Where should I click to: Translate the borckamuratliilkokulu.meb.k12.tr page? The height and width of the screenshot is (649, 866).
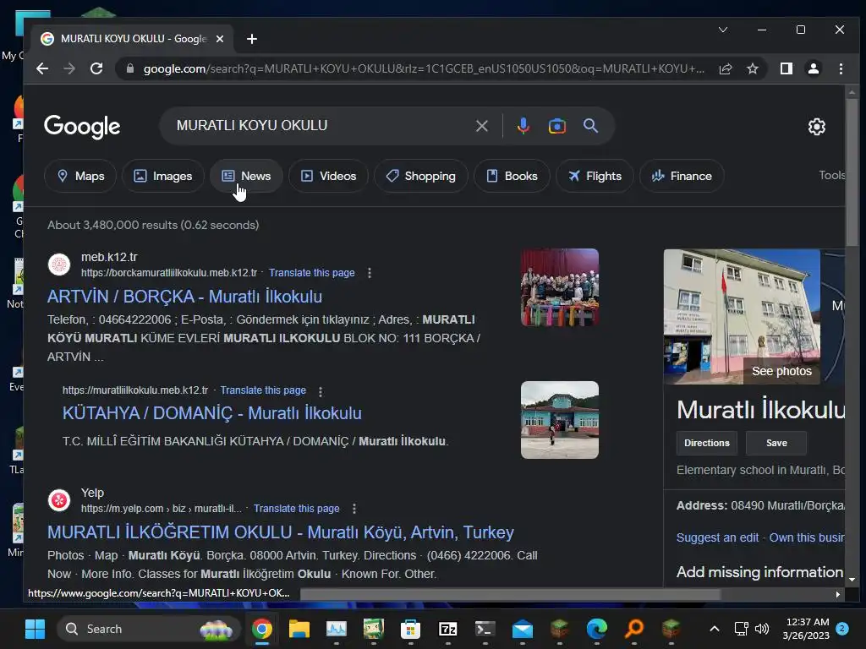pyautogui.click(x=311, y=273)
